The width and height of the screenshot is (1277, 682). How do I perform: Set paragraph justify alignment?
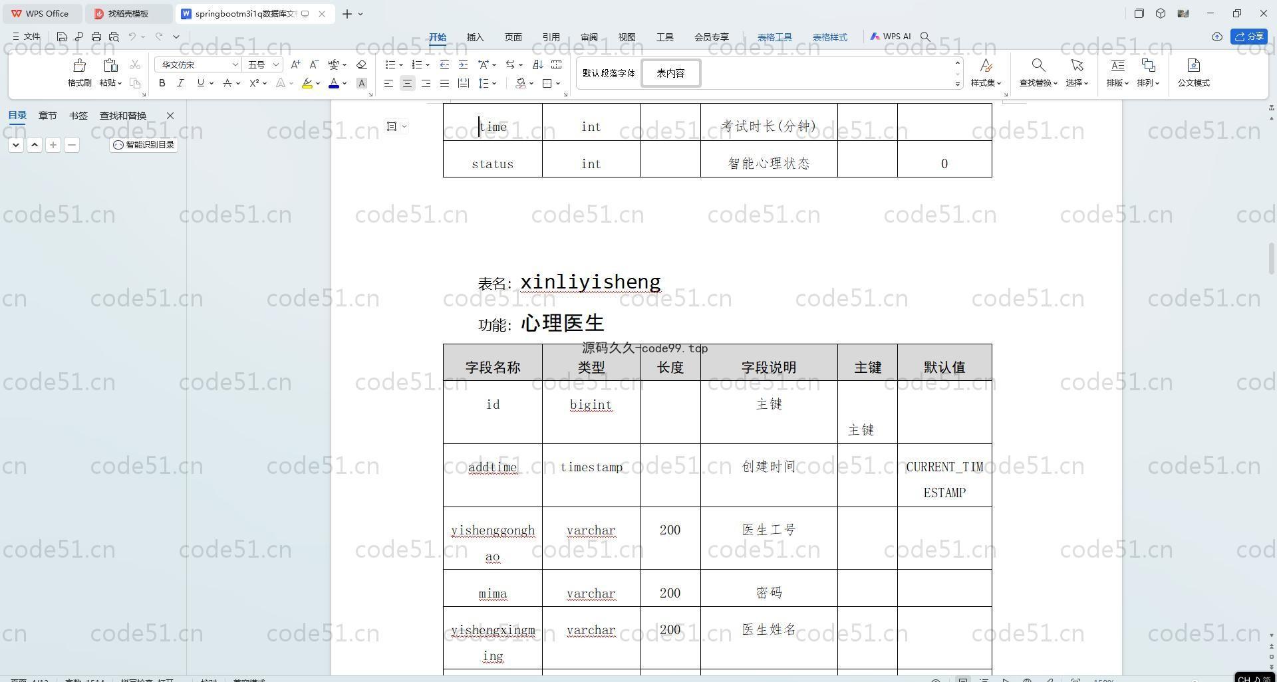[x=444, y=83]
